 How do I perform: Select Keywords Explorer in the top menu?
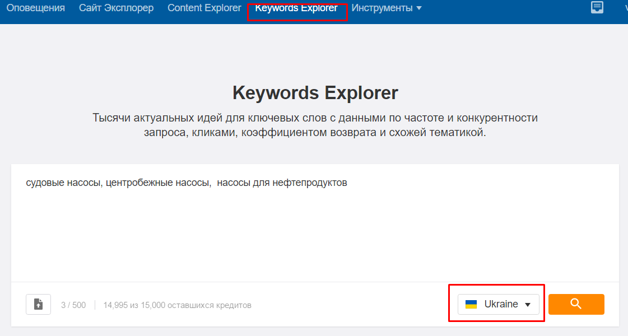297,8
